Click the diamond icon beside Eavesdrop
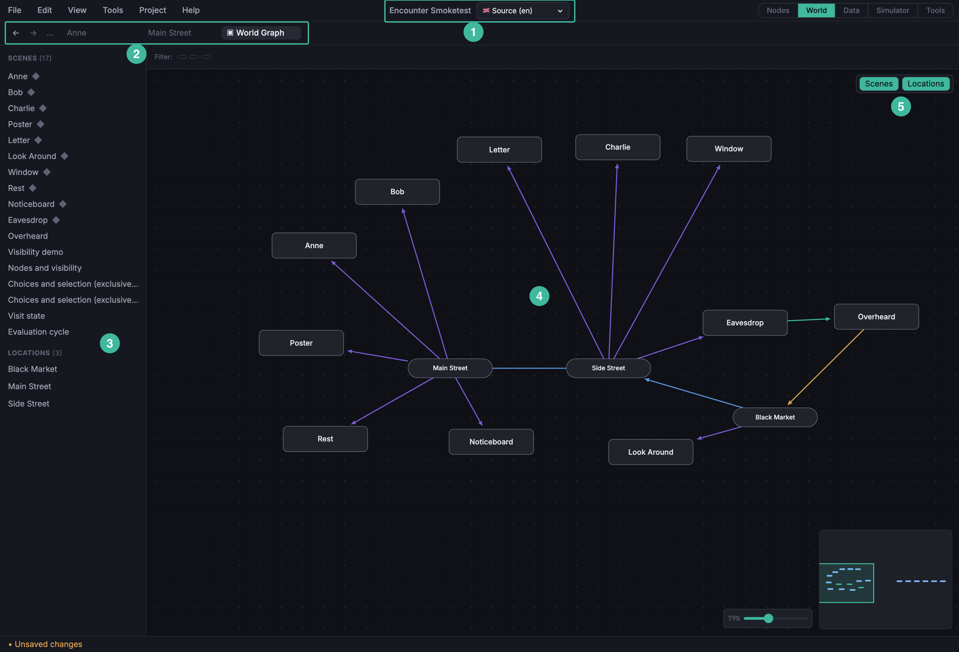The width and height of the screenshot is (959, 652). (x=56, y=220)
